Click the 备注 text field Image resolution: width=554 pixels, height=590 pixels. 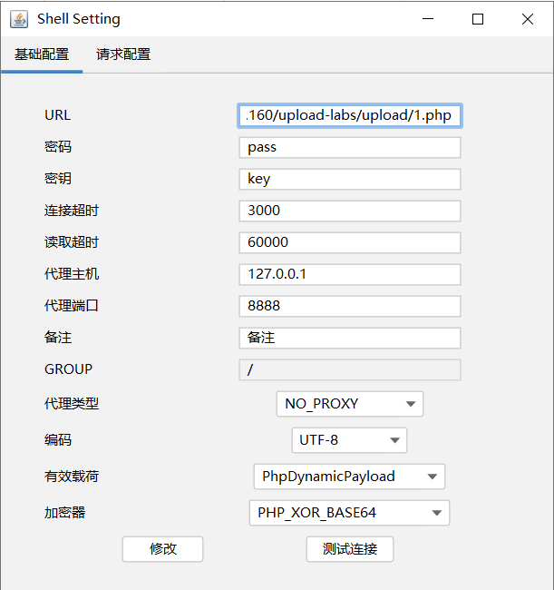350,338
